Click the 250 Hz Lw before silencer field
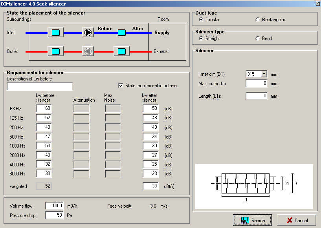 tap(44, 127)
